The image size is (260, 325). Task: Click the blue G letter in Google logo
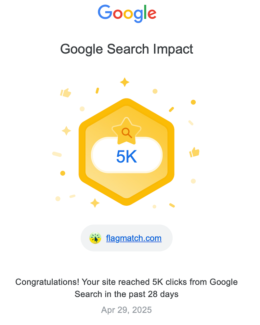(x=105, y=12)
